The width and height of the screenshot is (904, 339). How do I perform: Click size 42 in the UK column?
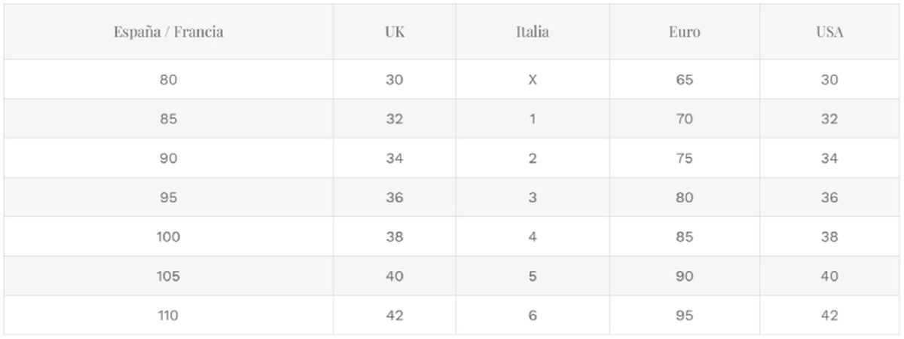[394, 316]
